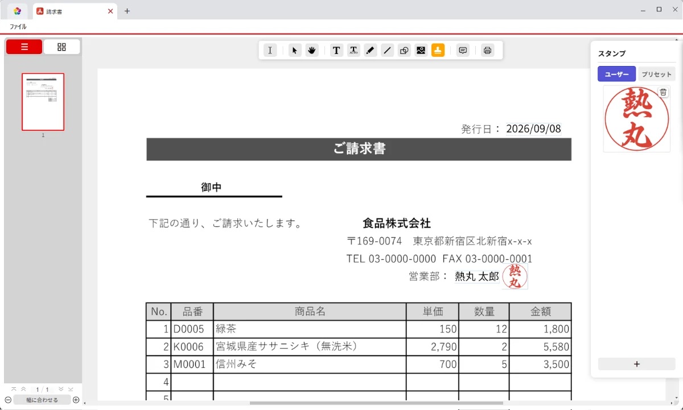Close the 請求書 tab

[x=110, y=11]
